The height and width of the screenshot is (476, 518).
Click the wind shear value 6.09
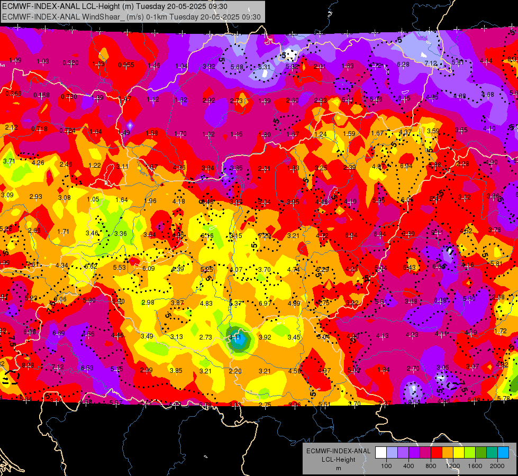(x=149, y=269)
